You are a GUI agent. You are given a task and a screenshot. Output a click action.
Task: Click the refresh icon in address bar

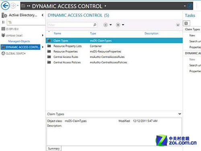tap(190, 6)
